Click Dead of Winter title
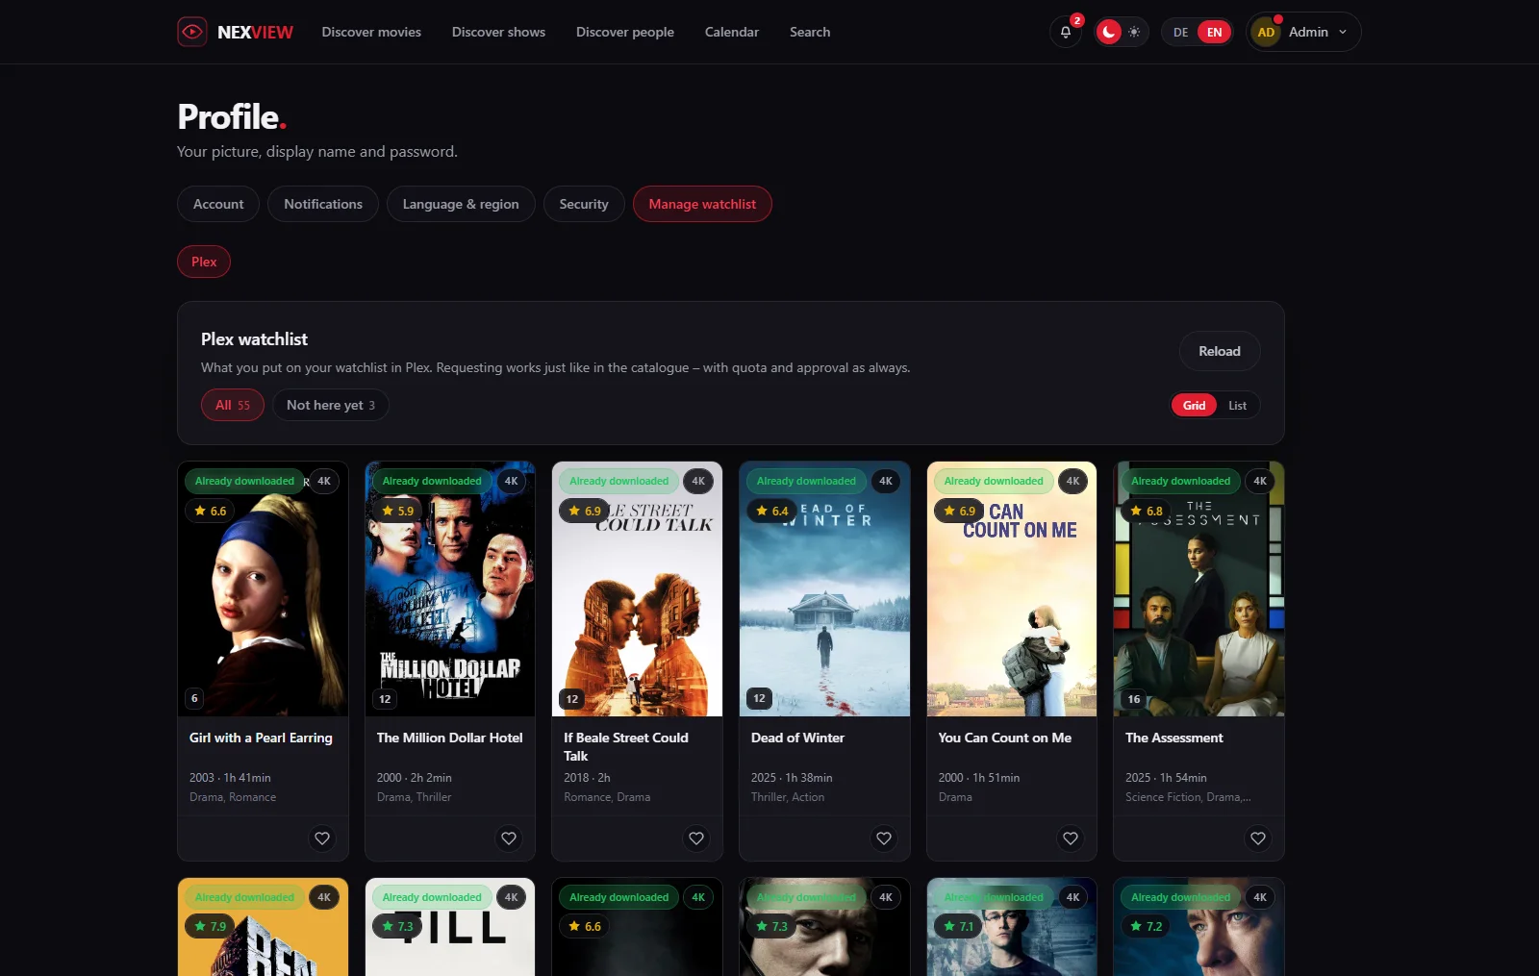1539x976 pixels. [797, 738]
